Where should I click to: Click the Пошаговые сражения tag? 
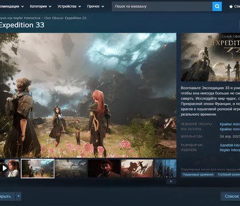coord(198,175)
